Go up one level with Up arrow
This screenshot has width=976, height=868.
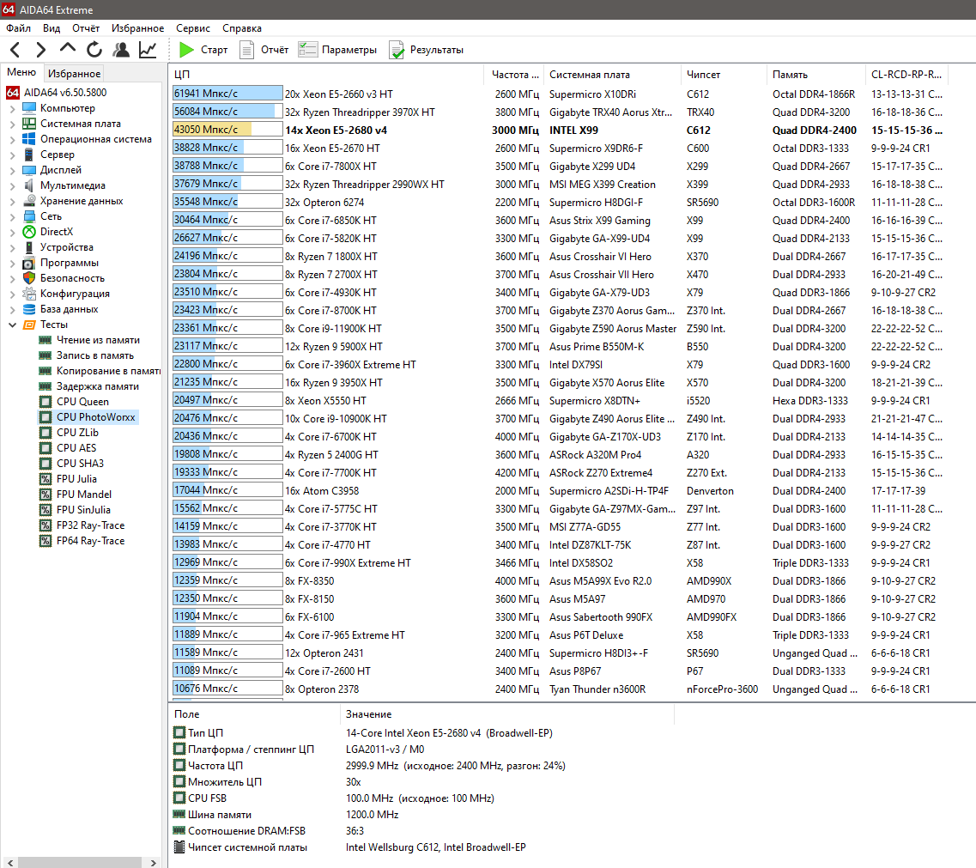click(x=68, y=49)
